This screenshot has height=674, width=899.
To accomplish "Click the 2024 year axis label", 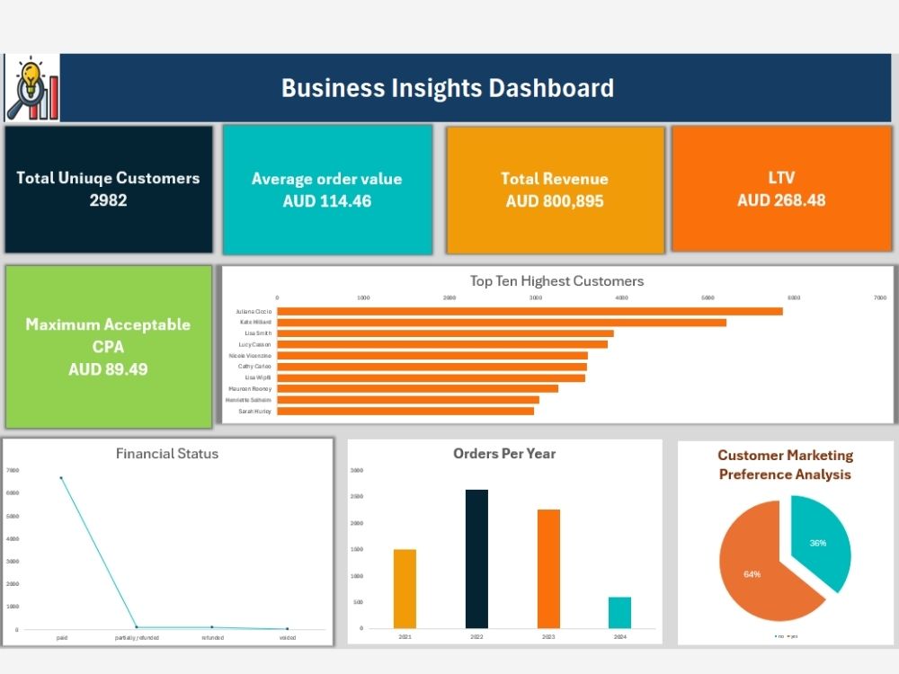I will (x=619, y=637).
